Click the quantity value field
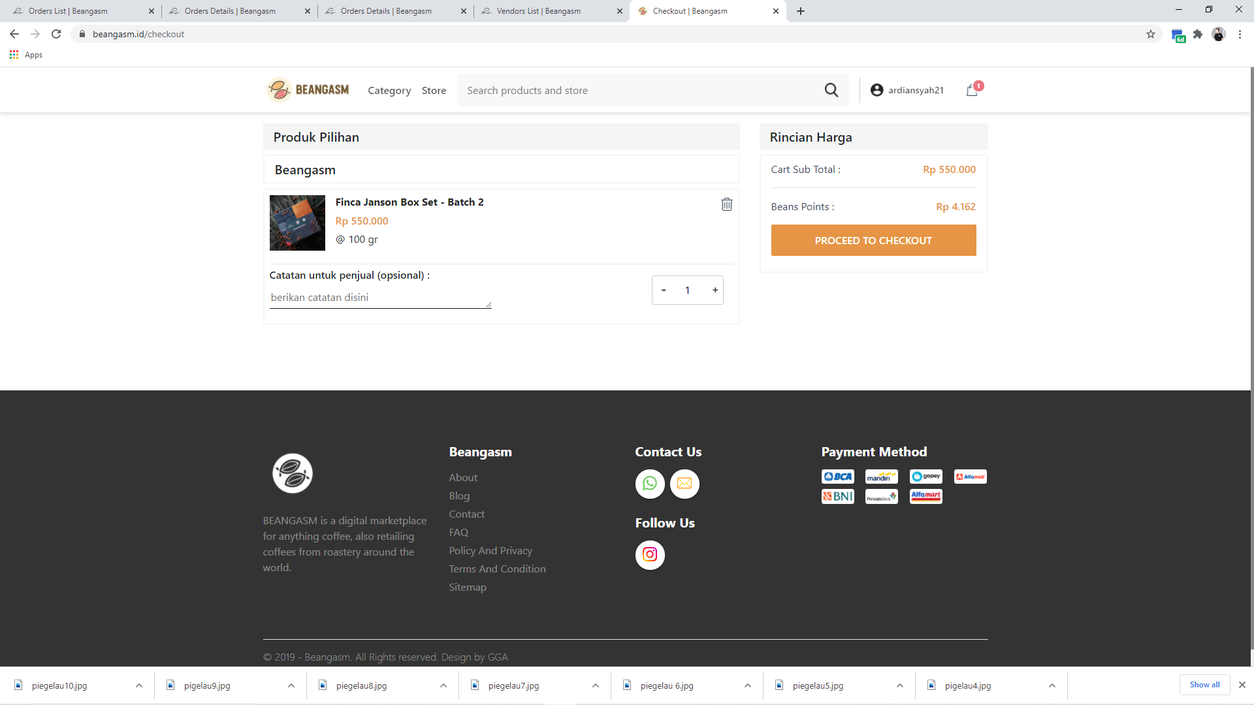Viewport: 1254px width, 705px height. (687, 290)
